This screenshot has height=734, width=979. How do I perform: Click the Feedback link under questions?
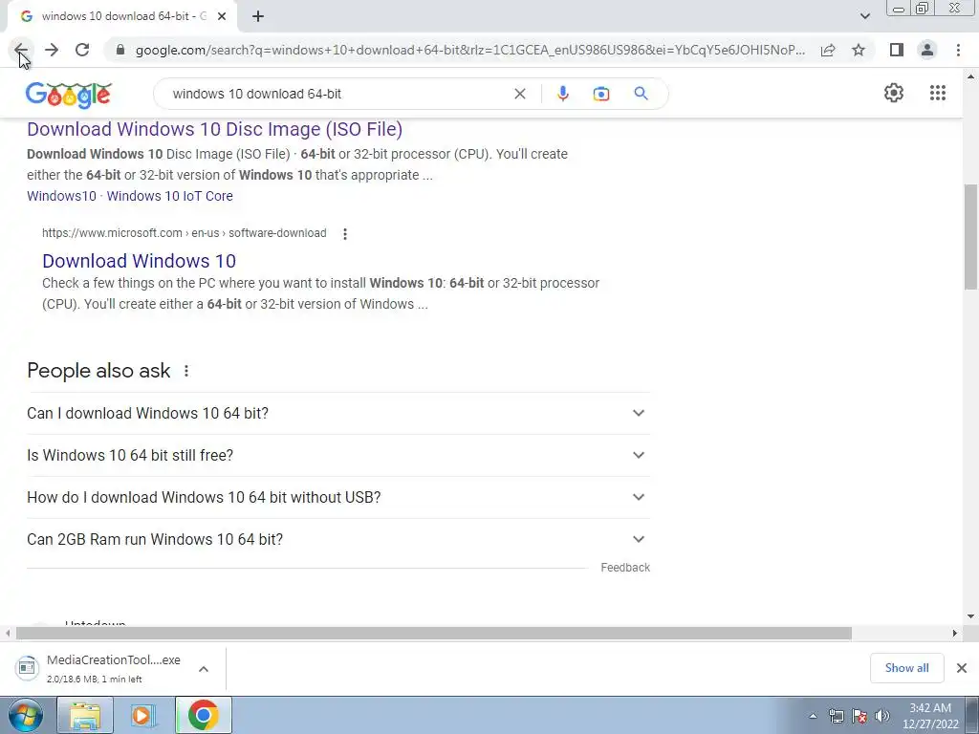click(x=625, y=568)
